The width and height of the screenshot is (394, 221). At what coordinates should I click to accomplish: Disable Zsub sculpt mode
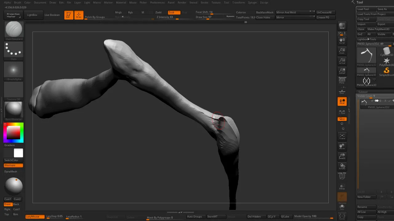174,13
